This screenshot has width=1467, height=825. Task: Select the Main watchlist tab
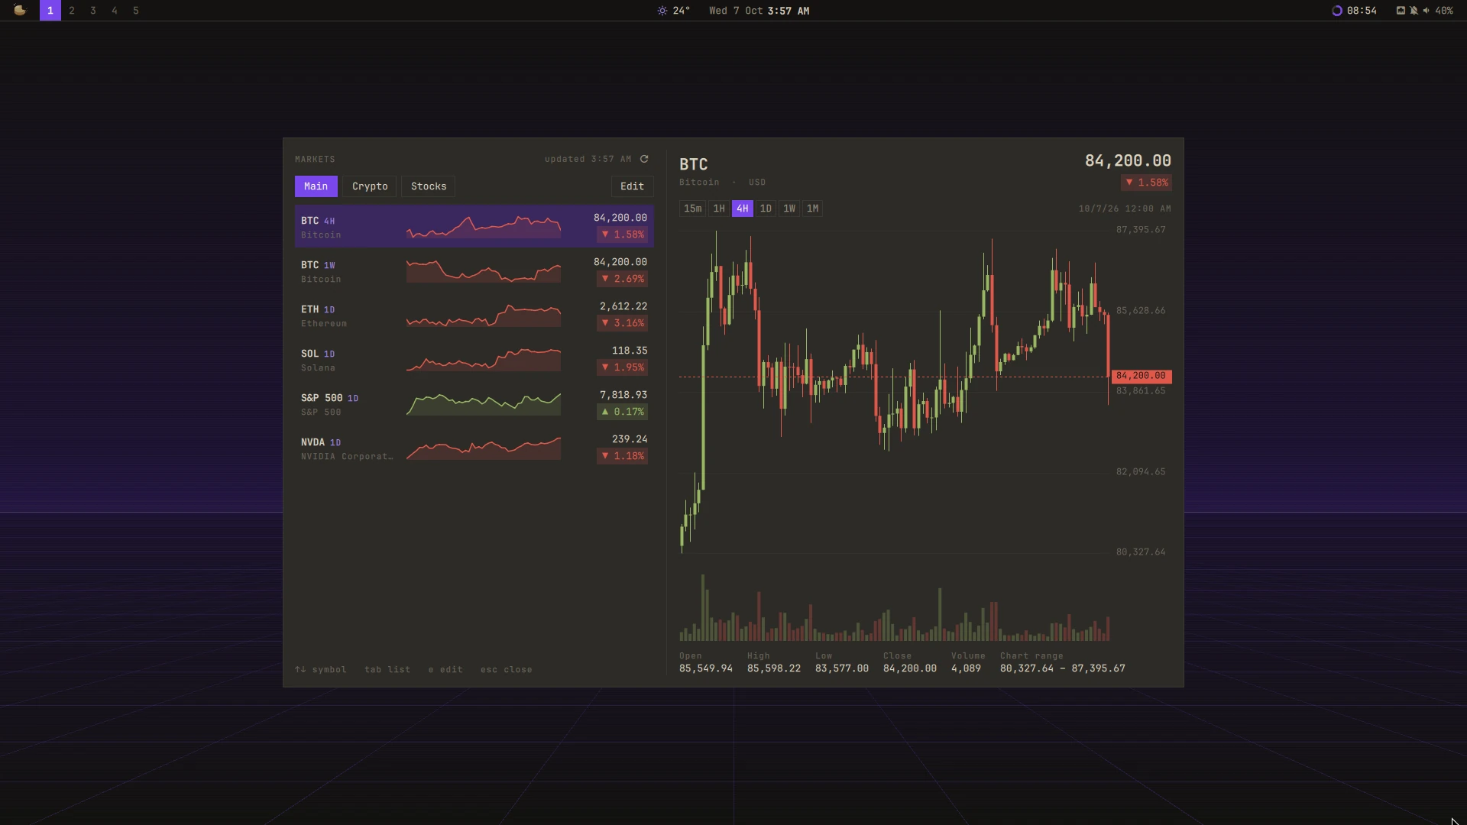tap(316, 186)
